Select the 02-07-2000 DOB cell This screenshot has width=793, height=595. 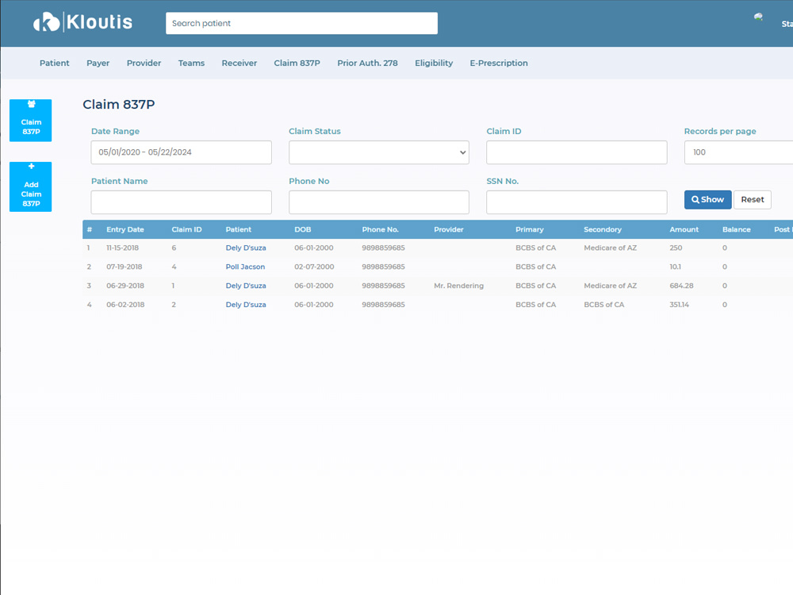pos(314,267)
